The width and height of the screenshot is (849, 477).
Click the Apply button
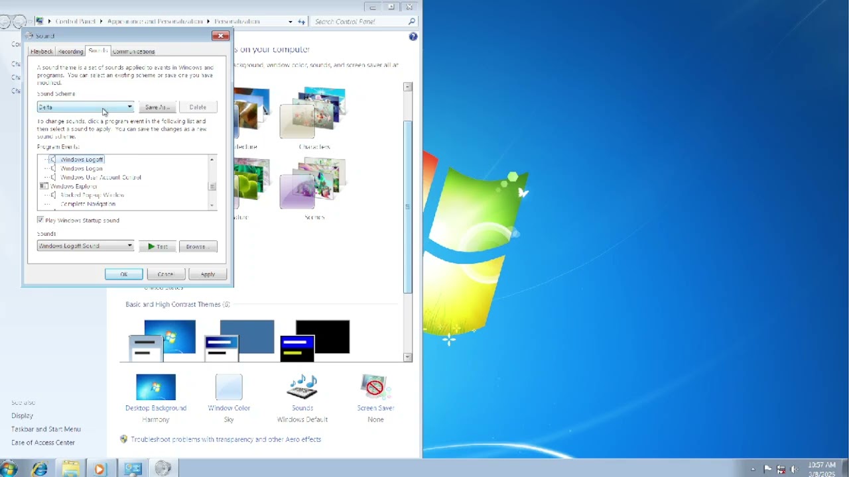click(x=208, y=274)
